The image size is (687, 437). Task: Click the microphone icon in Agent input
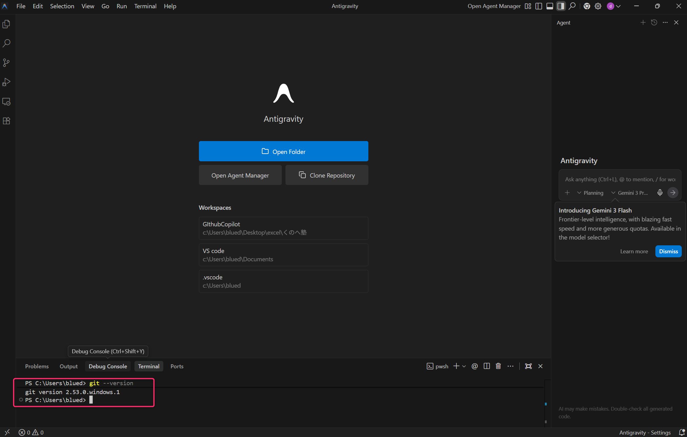tap(660, 193)
